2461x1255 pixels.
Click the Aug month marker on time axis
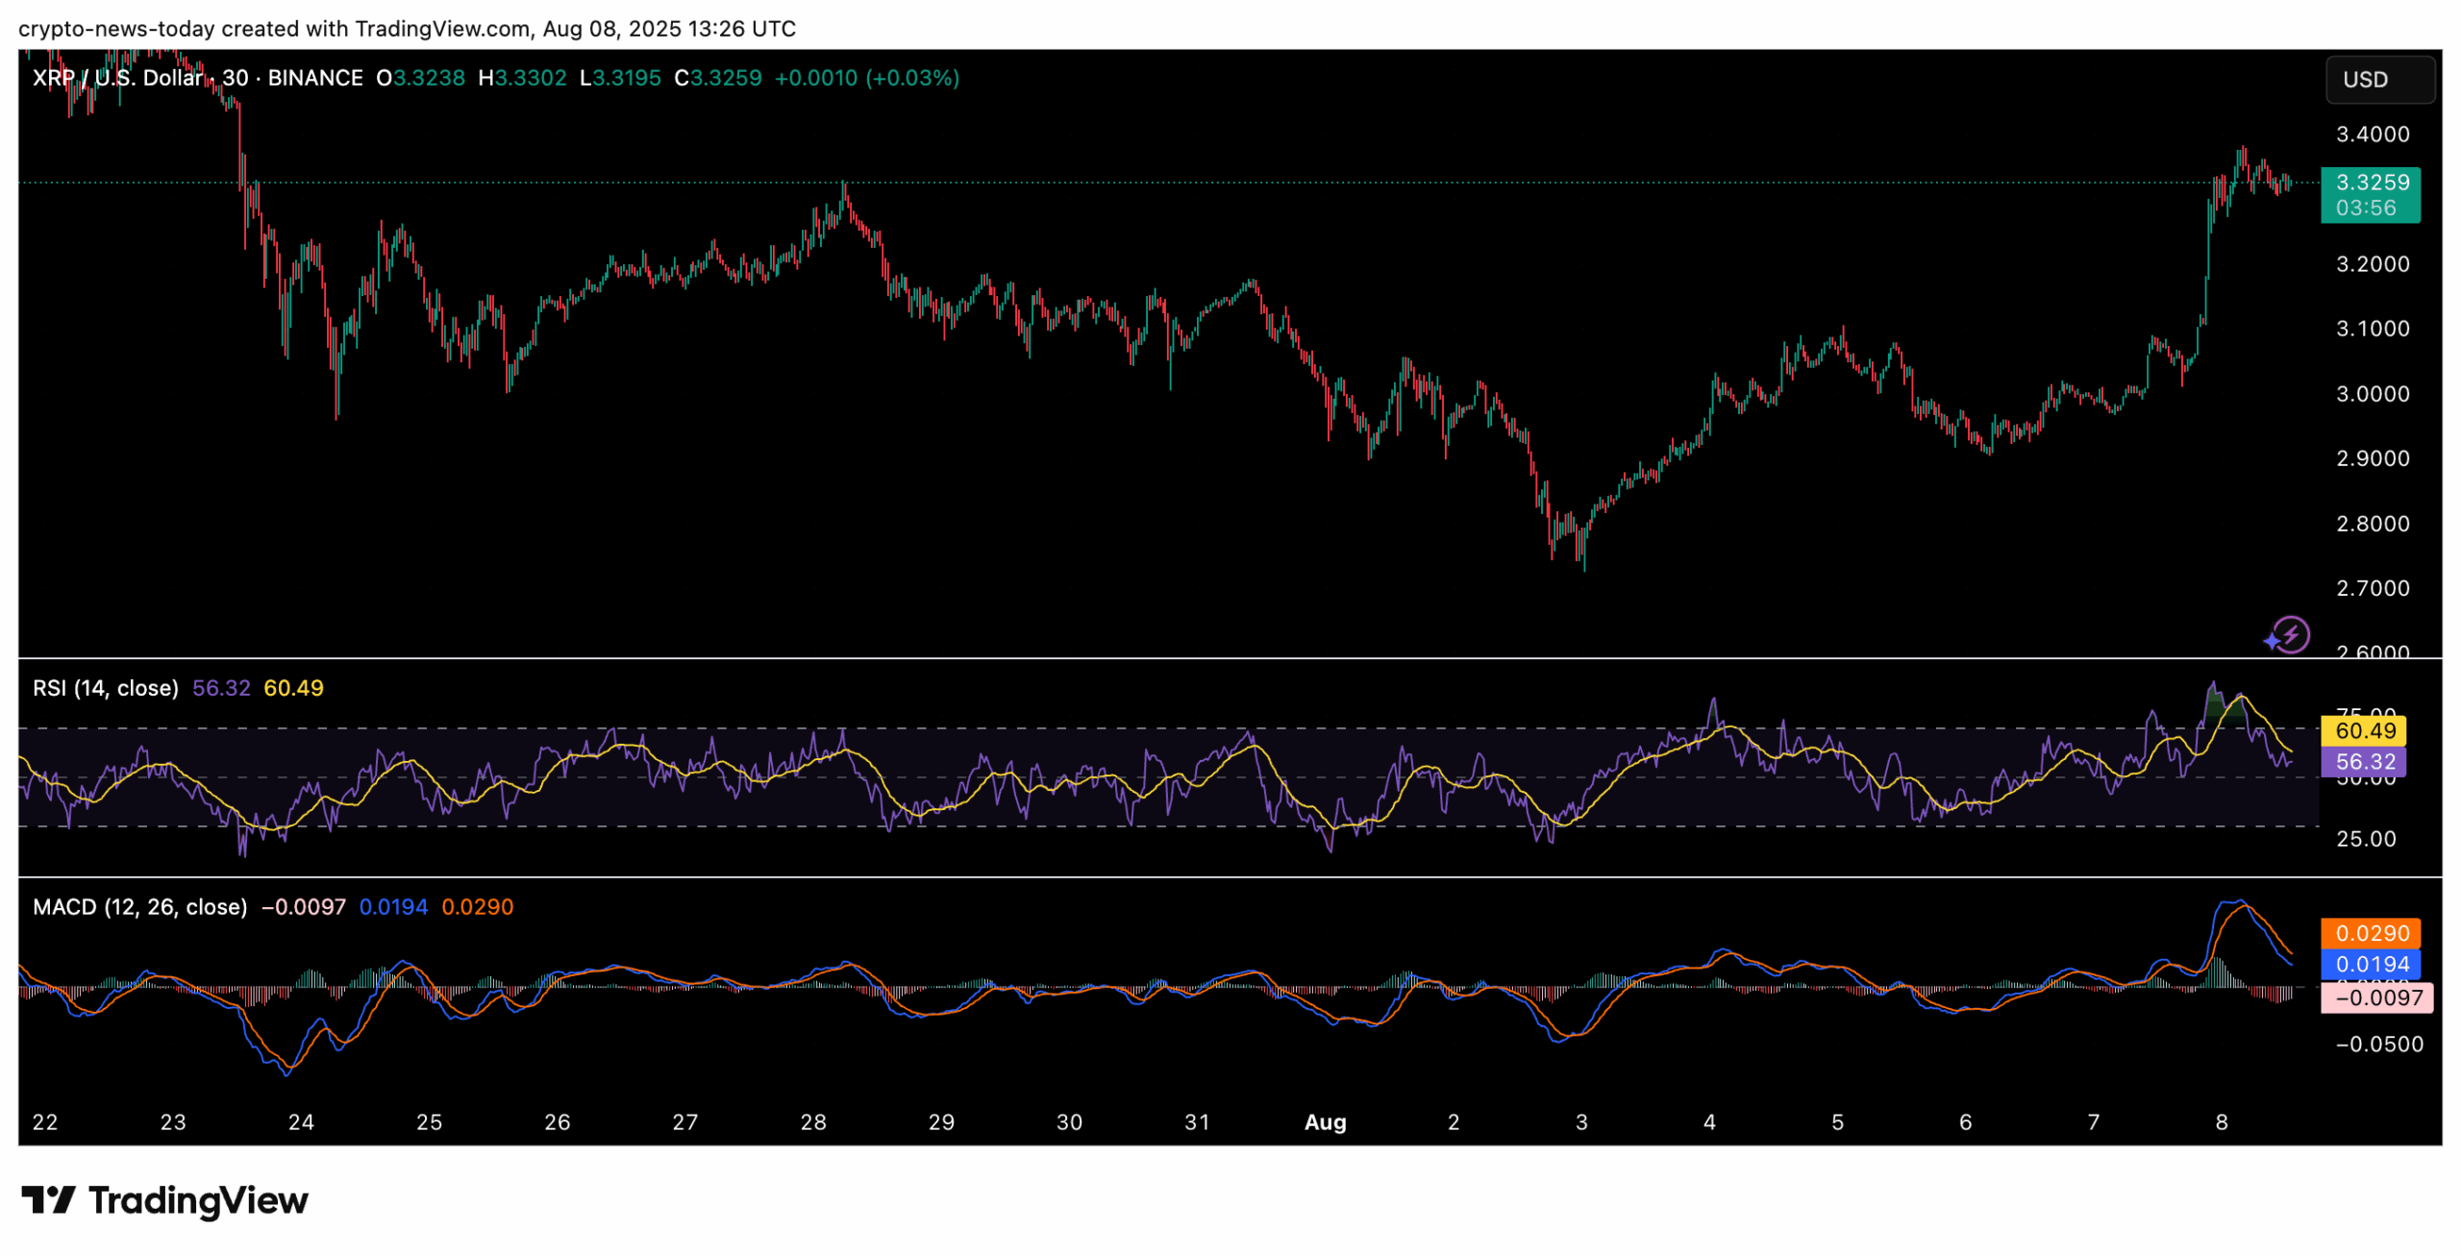[1325, 1122]
